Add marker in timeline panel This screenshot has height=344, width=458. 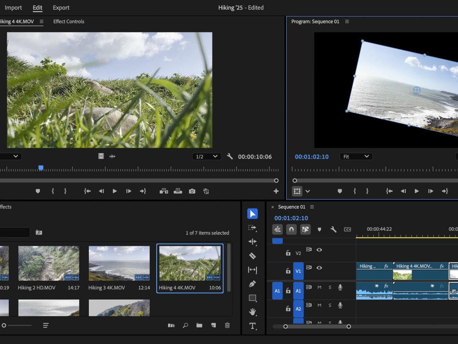click(319, 230)
